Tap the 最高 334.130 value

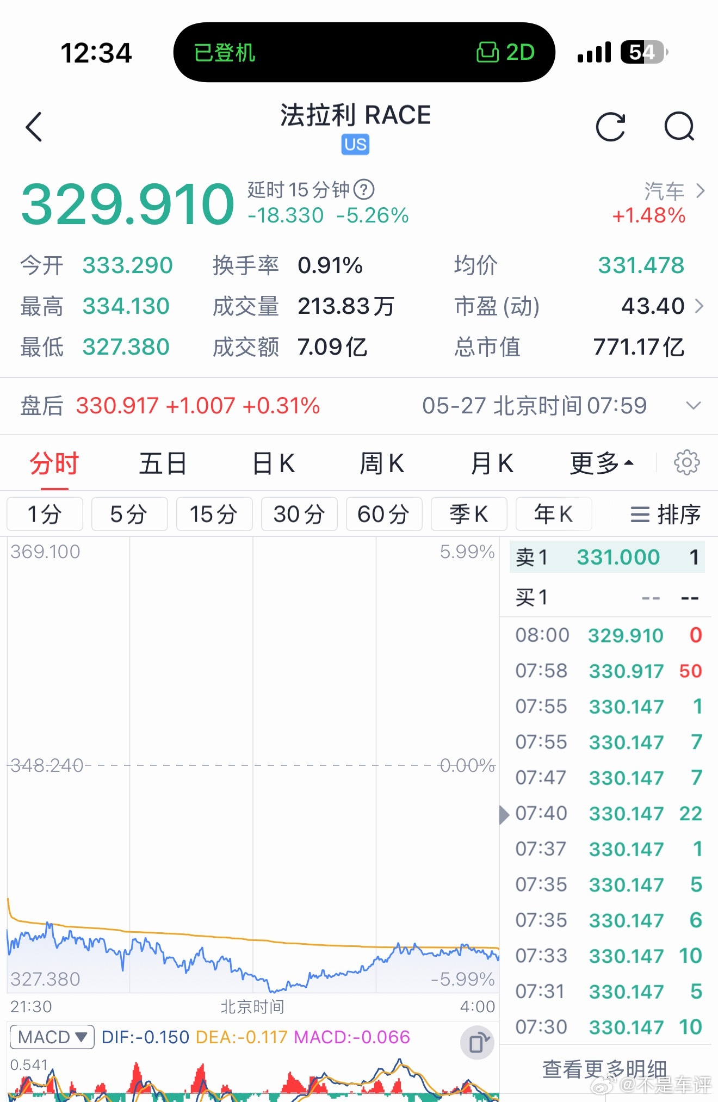(x=126, y=306)
